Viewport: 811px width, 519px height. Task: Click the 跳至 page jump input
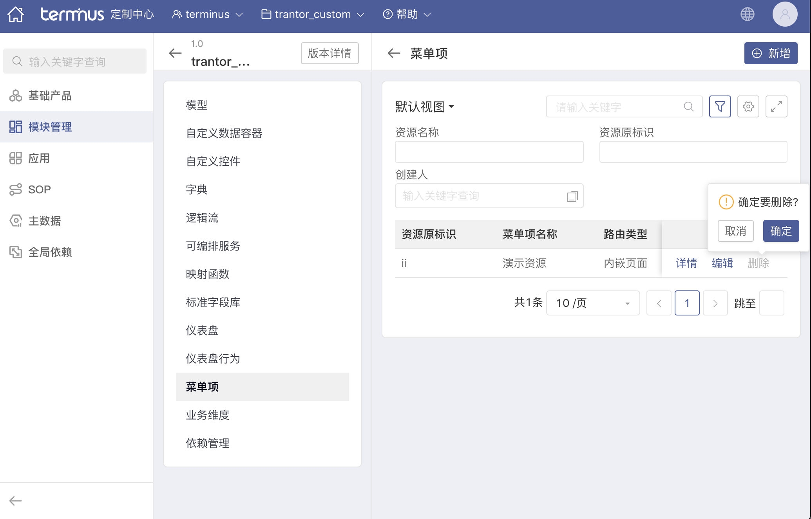coord(771,303)
